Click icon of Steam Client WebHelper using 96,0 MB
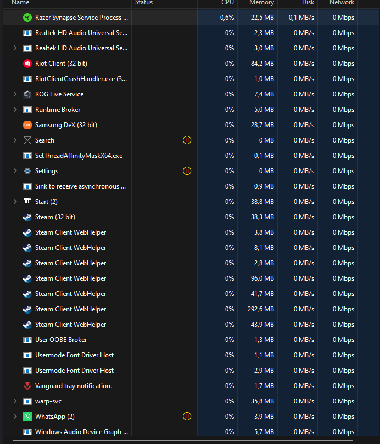This screenshot has height=444, width=380. pyautogui.click(x=27, y=278)
